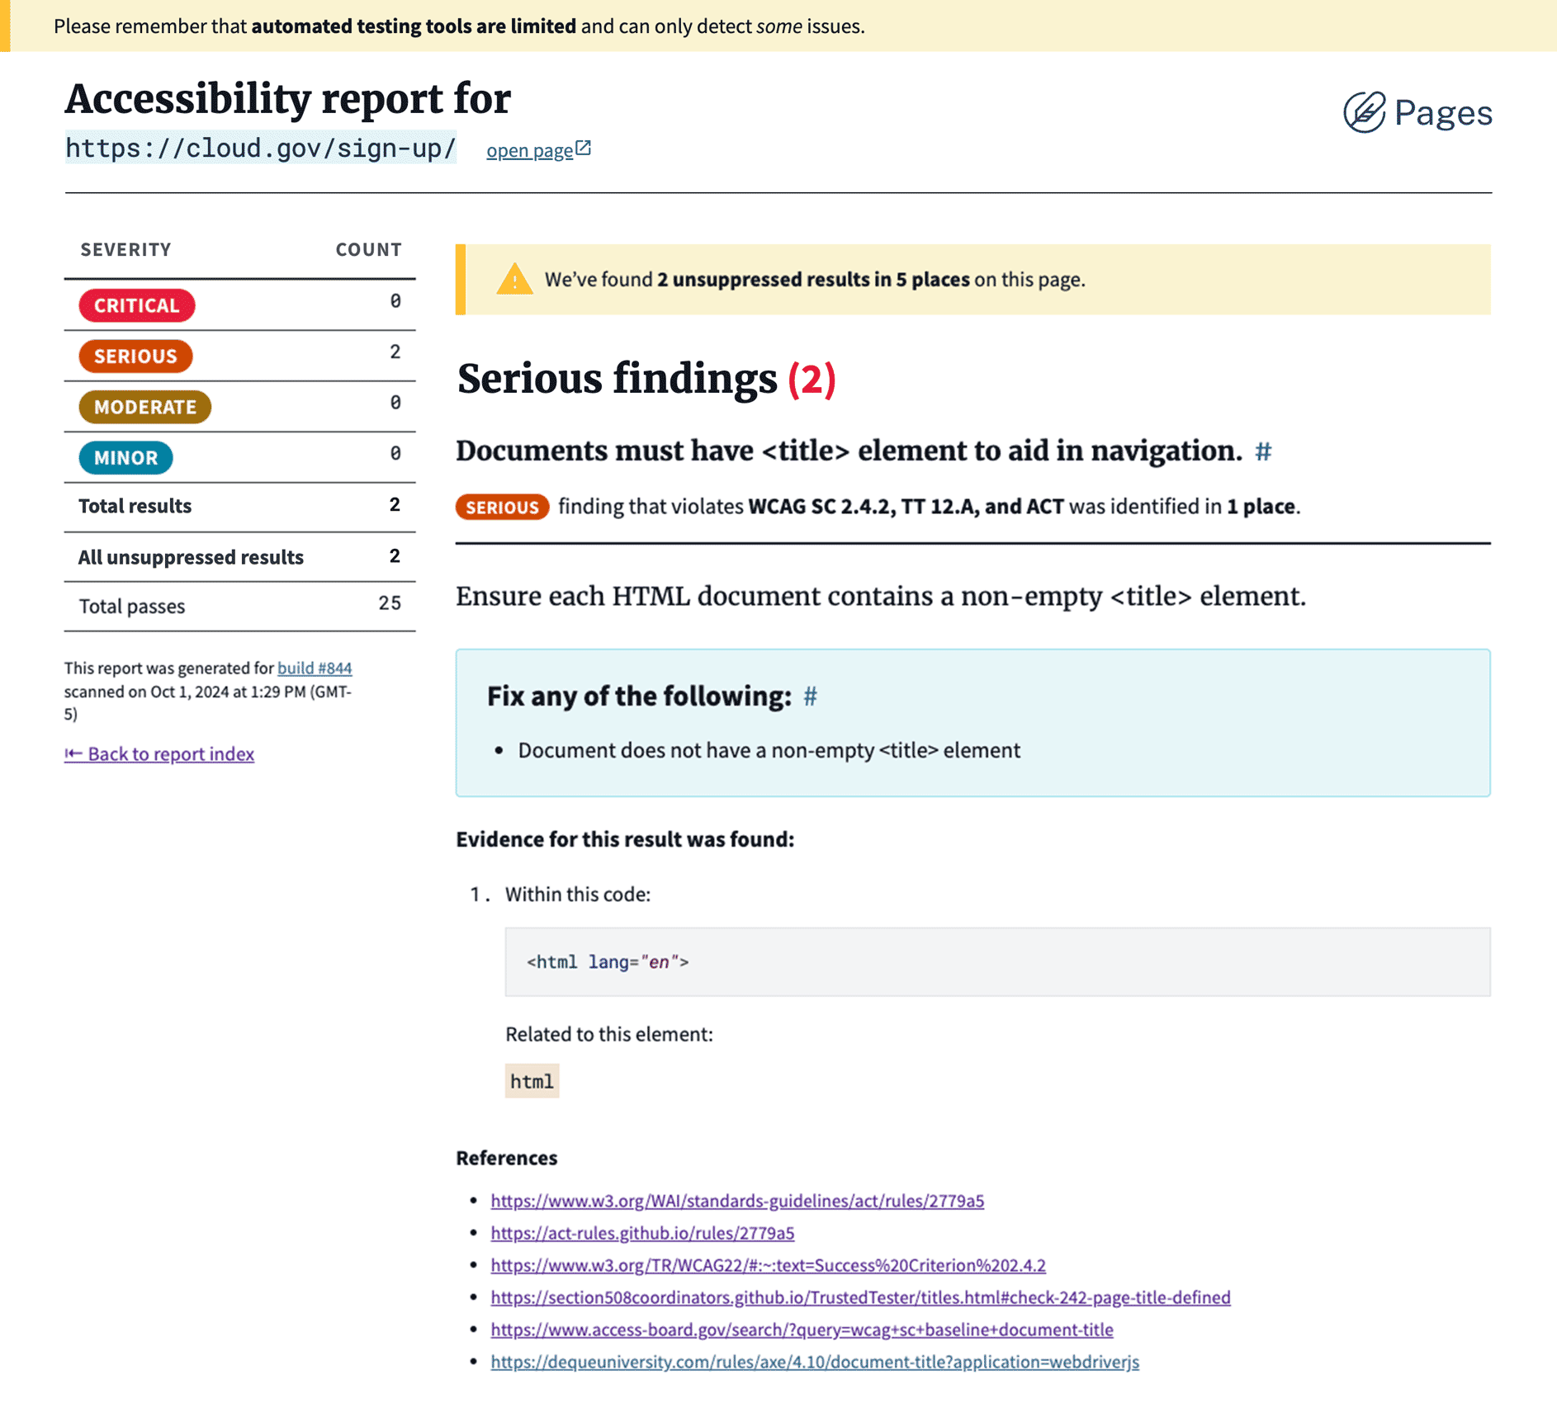
Task: Click the Minor severity badge
Action: (x=125, y=458)
